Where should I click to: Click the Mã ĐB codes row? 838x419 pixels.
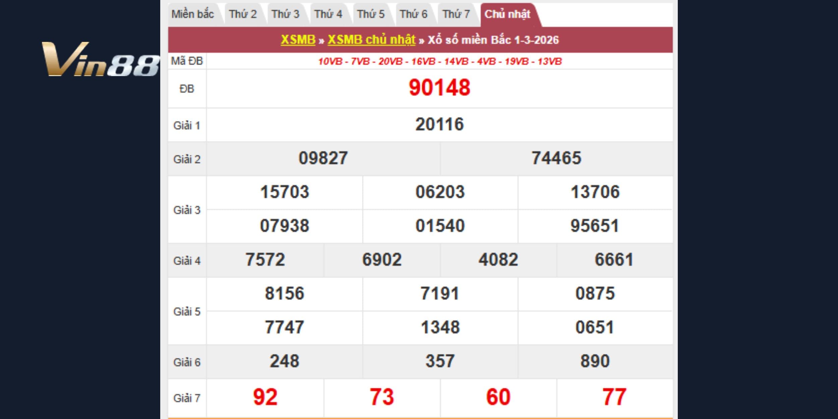(x=440, y=61)
